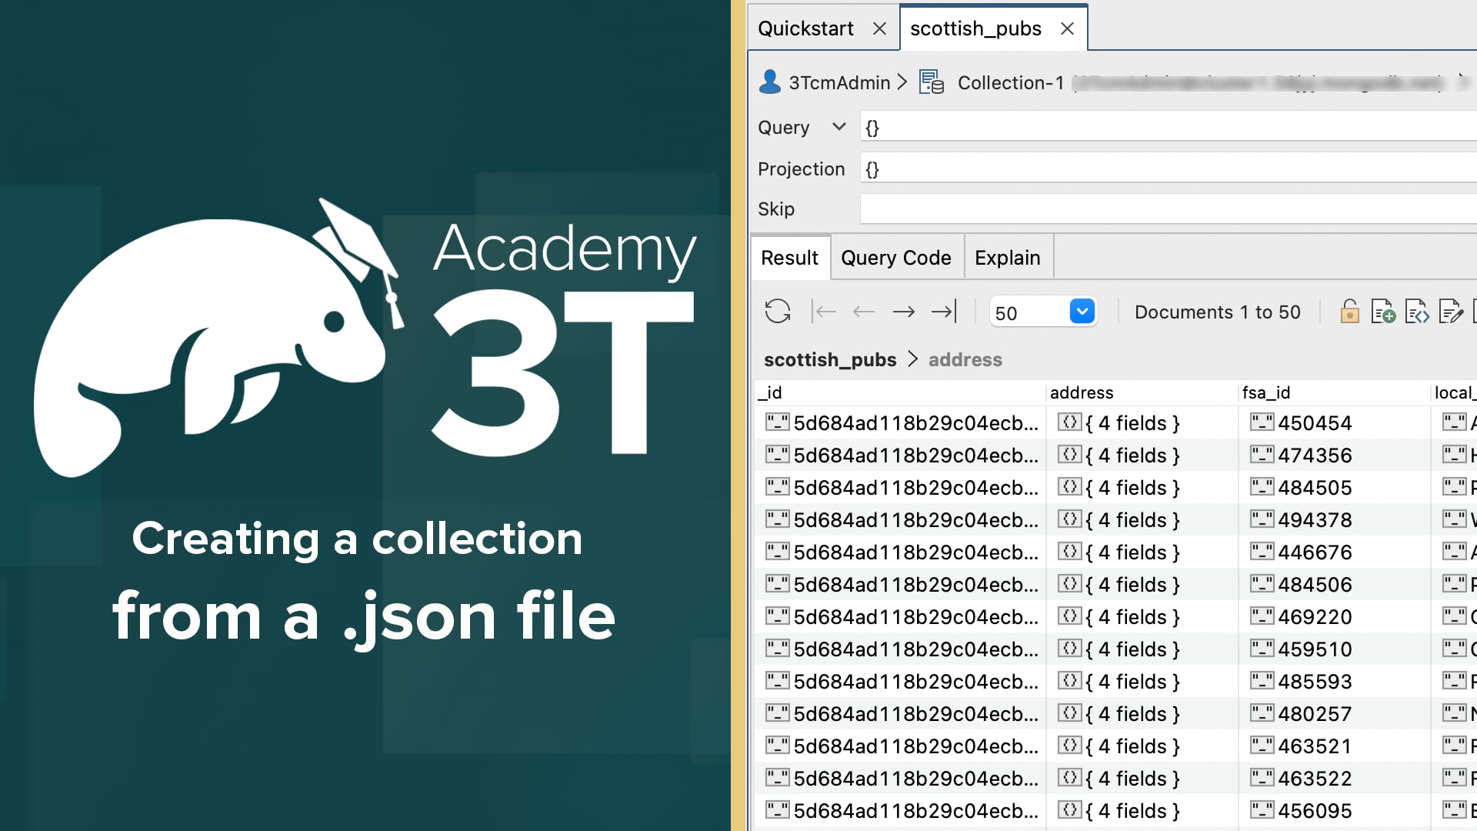Click _id string icon in row 463522
Screen dimensions: 1477x831
777,777
